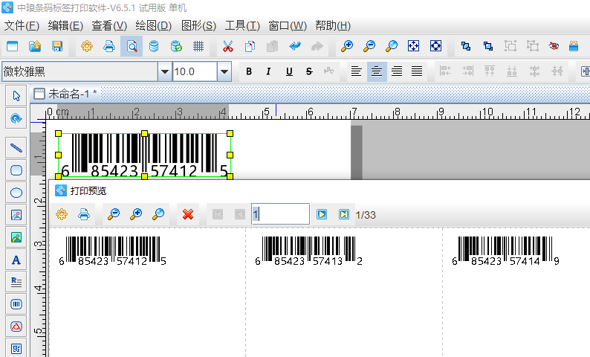
Task: Jump to last page in print preview
Action: 343,214
